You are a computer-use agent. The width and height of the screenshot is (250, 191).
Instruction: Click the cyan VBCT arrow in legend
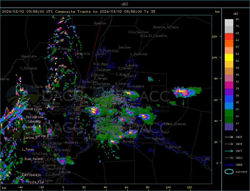(x=229, y=151)
